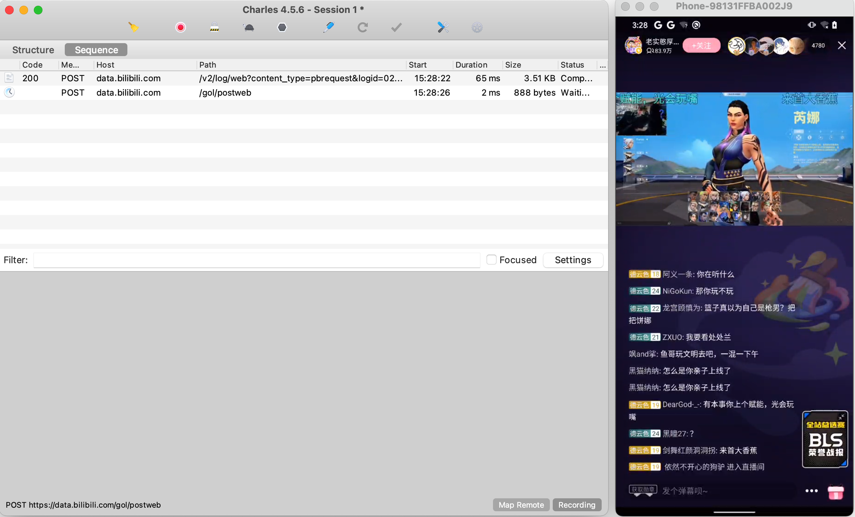
Task: Sort by the Duration column header
Action: (478, 65)
